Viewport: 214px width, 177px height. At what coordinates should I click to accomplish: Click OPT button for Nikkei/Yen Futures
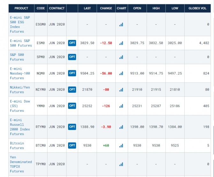72,89
